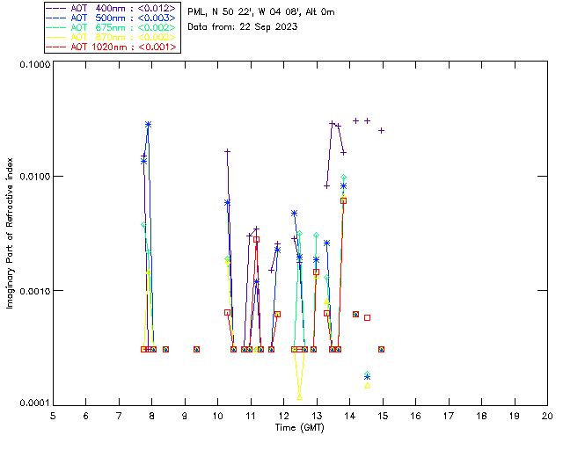Click the 'Data from: 22 Sep 2023' text
The height and width of the screenshot is (450, 563).
(243, 26)
